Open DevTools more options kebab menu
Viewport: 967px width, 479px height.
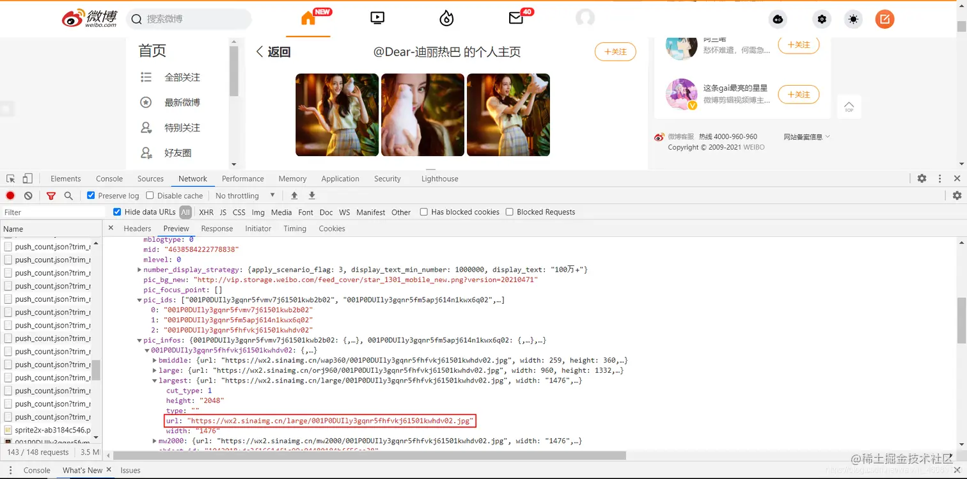(x=940, y=178)
